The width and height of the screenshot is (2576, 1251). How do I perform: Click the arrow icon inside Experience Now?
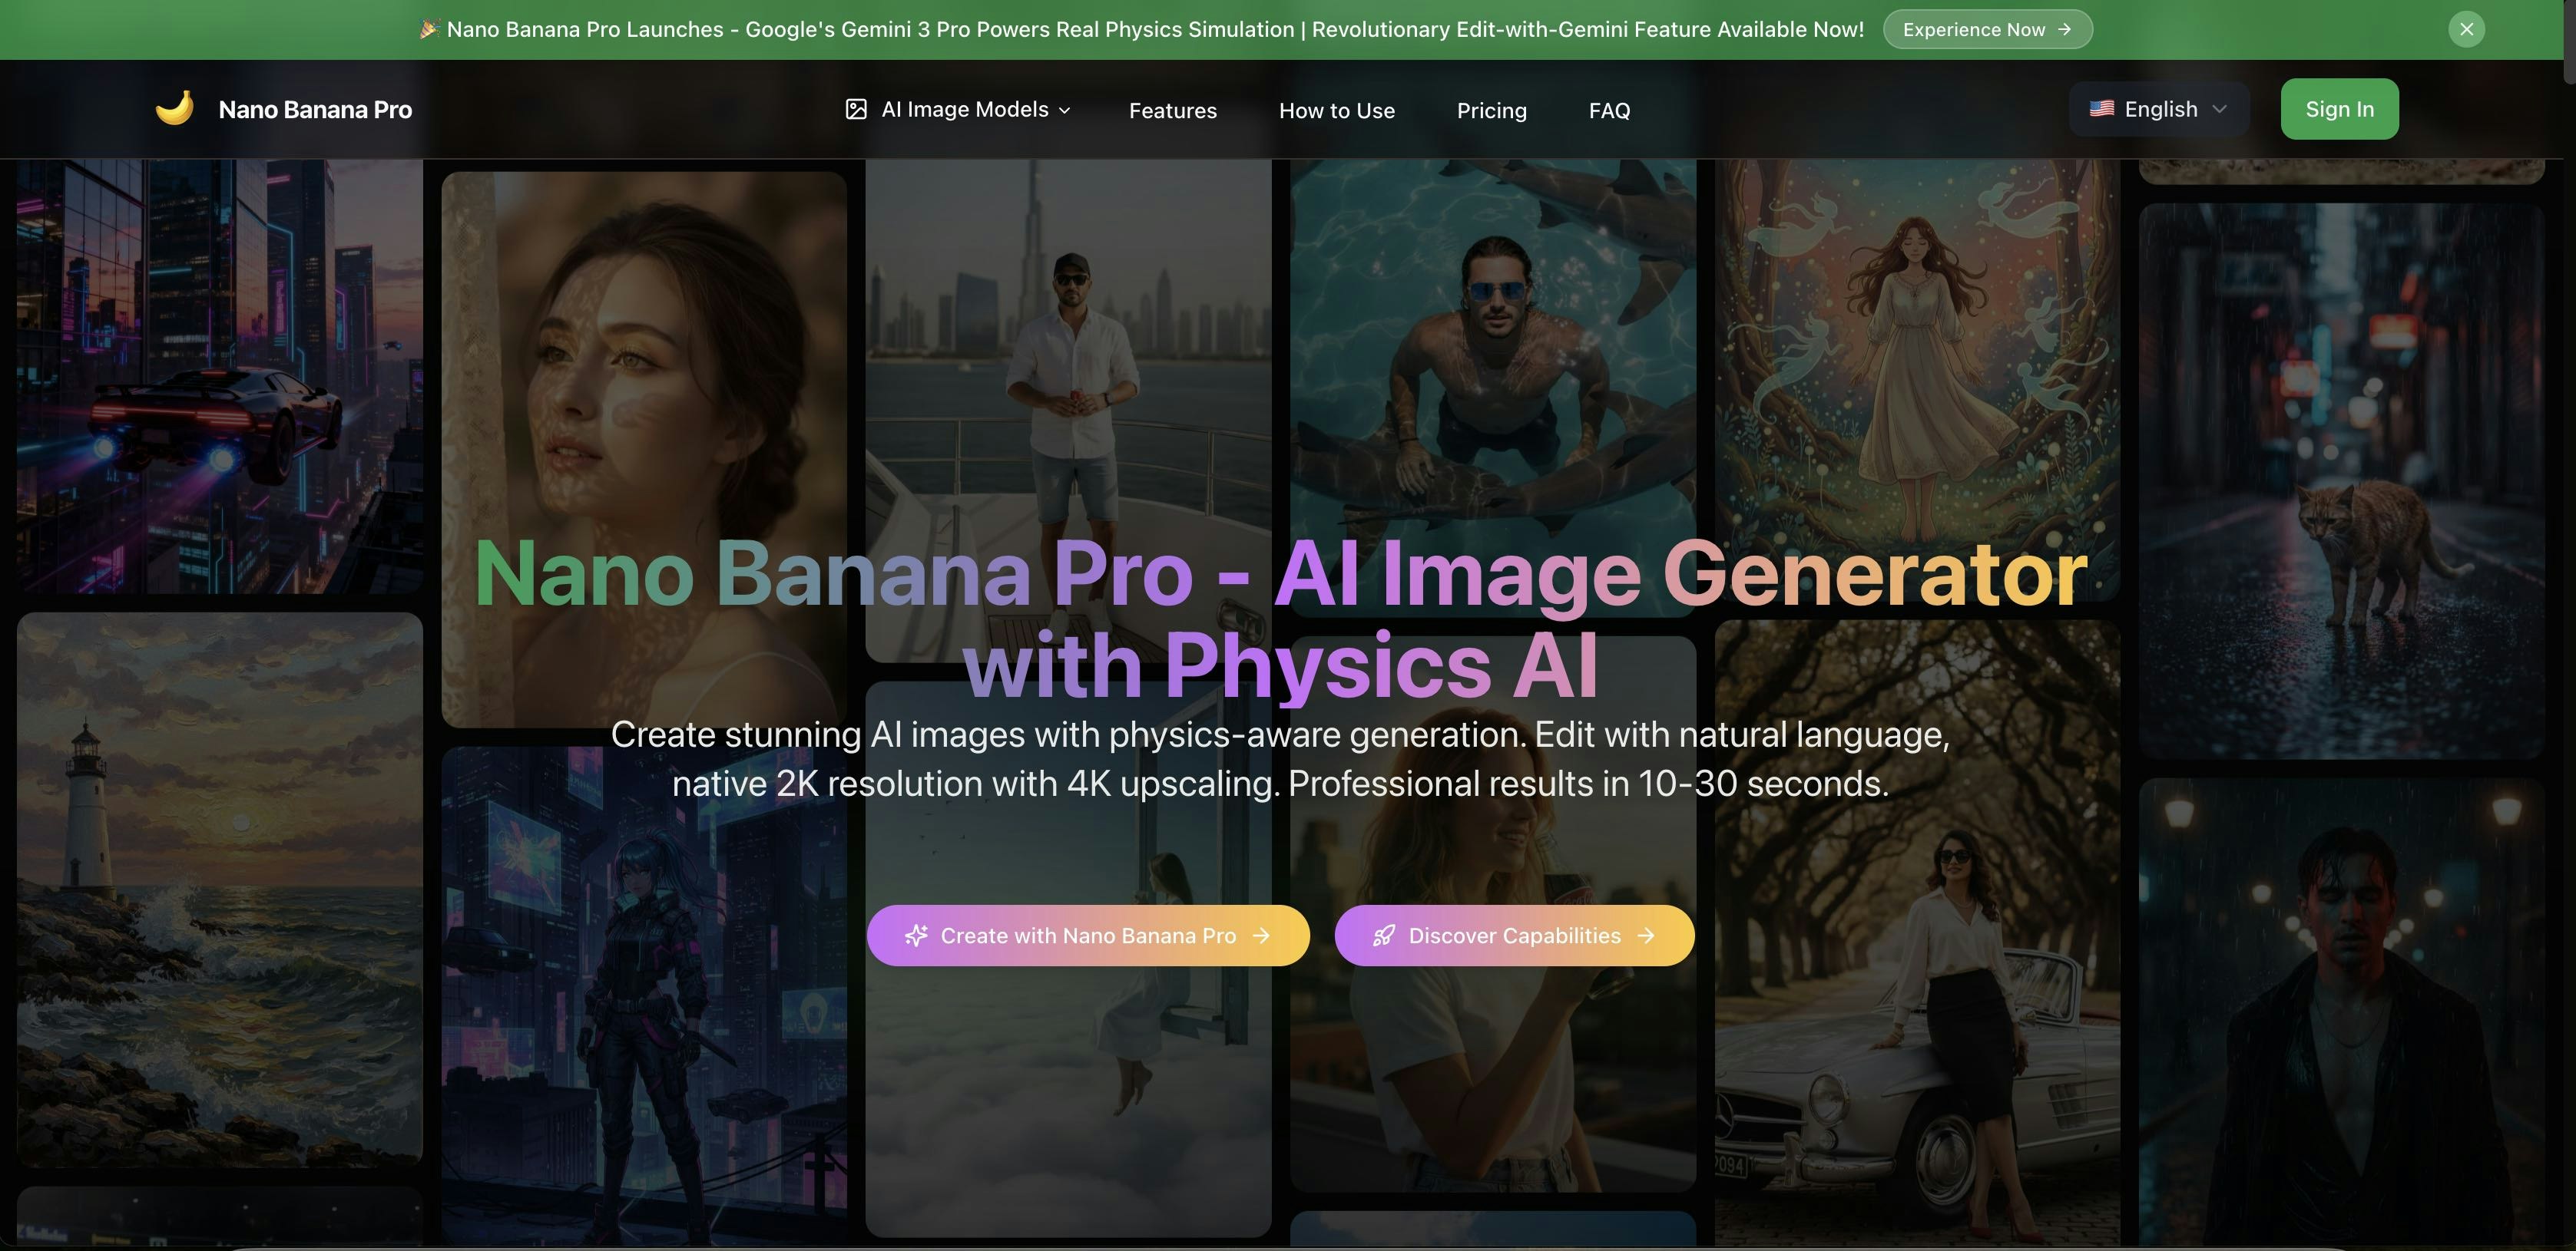[x=2065, y=29]
